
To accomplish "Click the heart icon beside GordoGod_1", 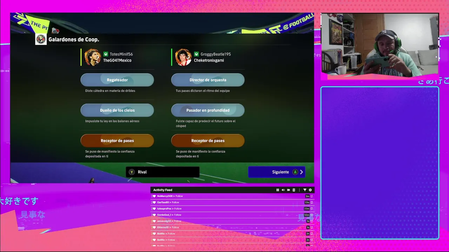I will click(x=154, y=215).
